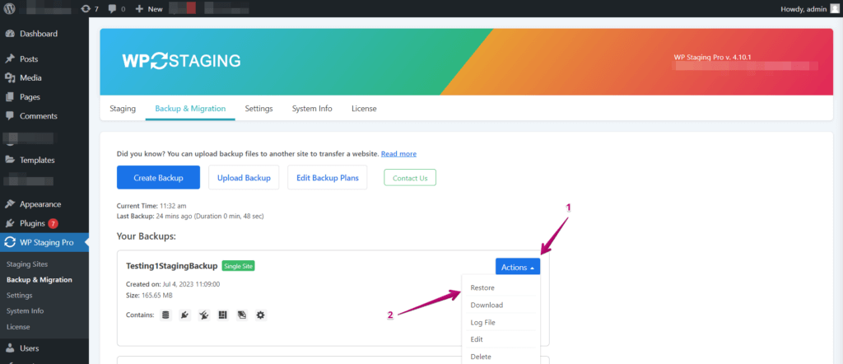Screen dimensions: 843x364
Task: Click the Testing1StagingBackup backup name
Action: (x=171, y=266)
